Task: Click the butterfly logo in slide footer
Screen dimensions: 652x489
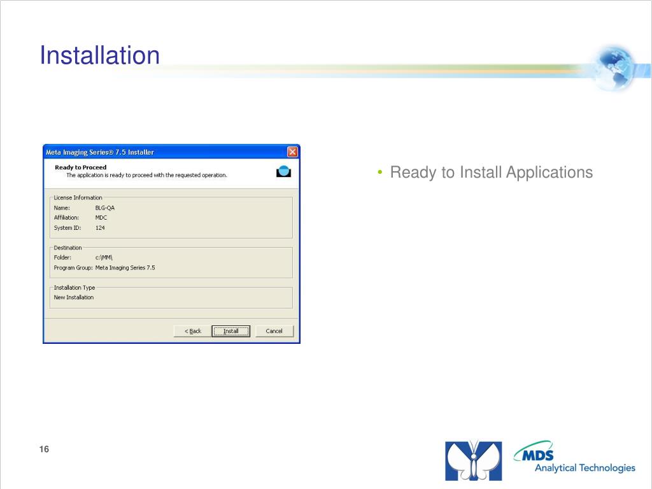Action: (473, 461)
